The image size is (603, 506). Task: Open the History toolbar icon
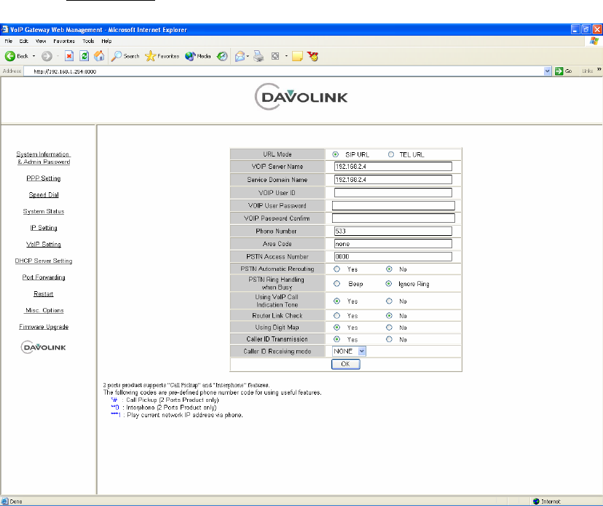[222, 56]
